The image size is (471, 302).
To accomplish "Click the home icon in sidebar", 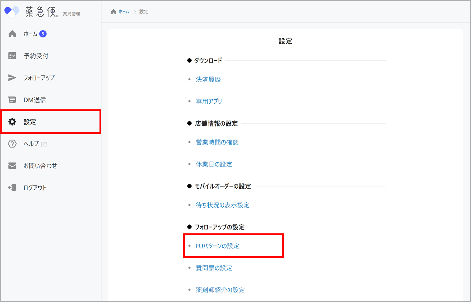I will (x=12, y=34).
